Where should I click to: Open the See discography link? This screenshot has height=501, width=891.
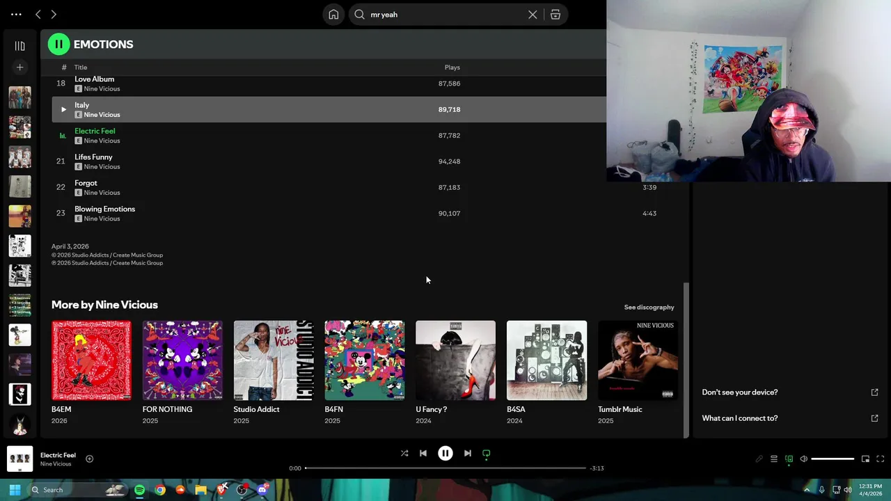point(649,308)
